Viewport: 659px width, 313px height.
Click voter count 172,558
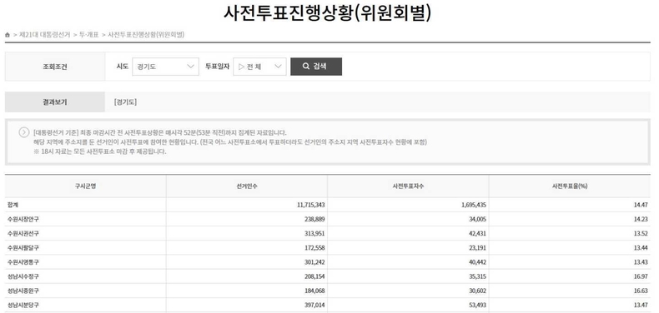314,247
